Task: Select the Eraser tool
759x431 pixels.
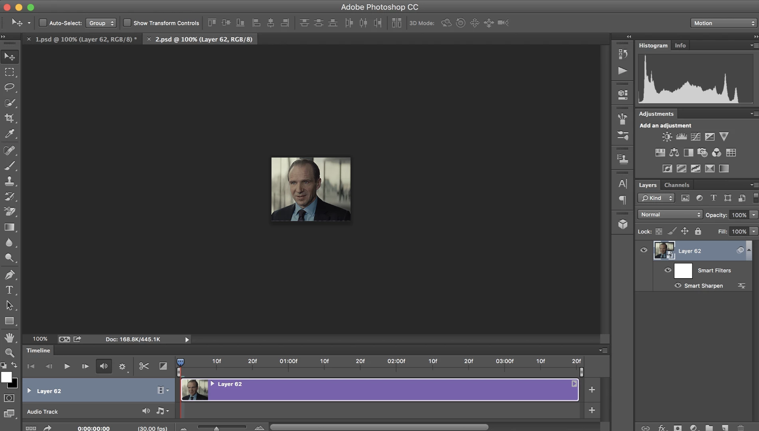Action: click(x=9, y=212)
